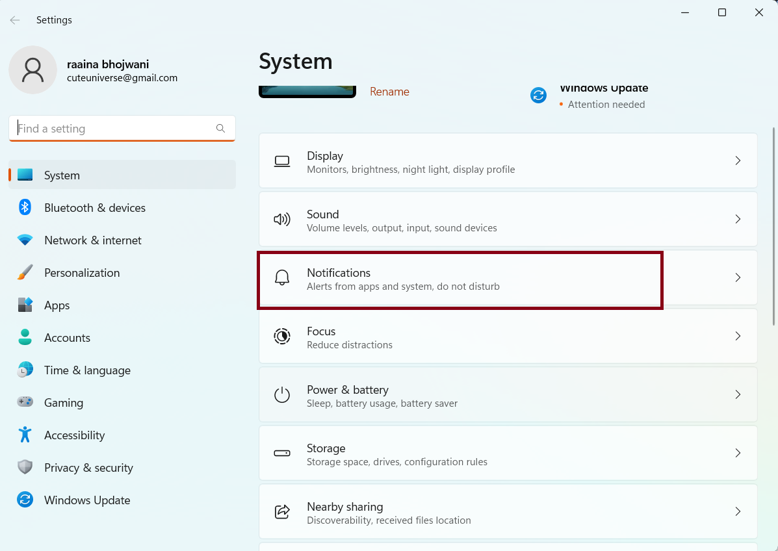Open the Apps section in sidebar

tap(57, 305)
